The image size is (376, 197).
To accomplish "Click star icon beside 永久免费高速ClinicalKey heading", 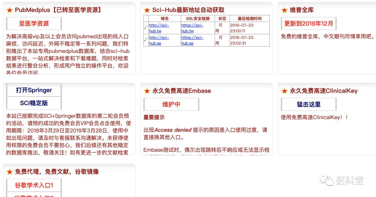I will [x=284, y=91].
